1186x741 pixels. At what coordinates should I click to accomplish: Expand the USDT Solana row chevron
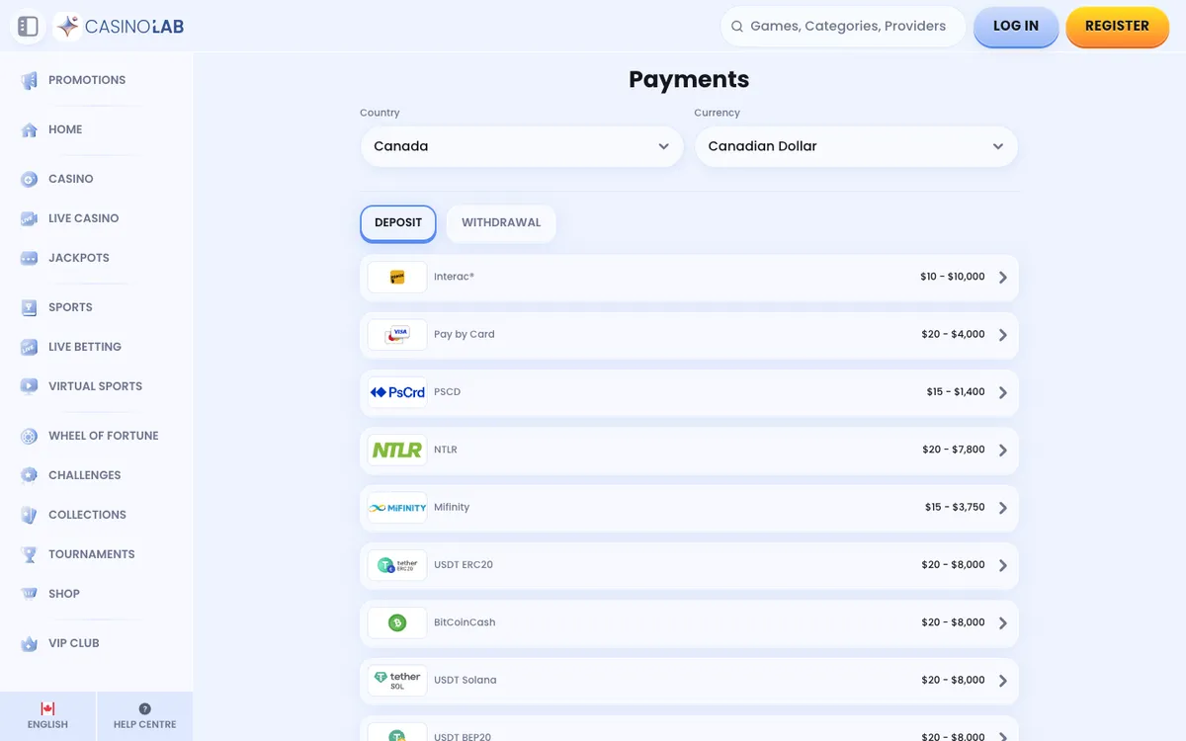(1003, 681)
